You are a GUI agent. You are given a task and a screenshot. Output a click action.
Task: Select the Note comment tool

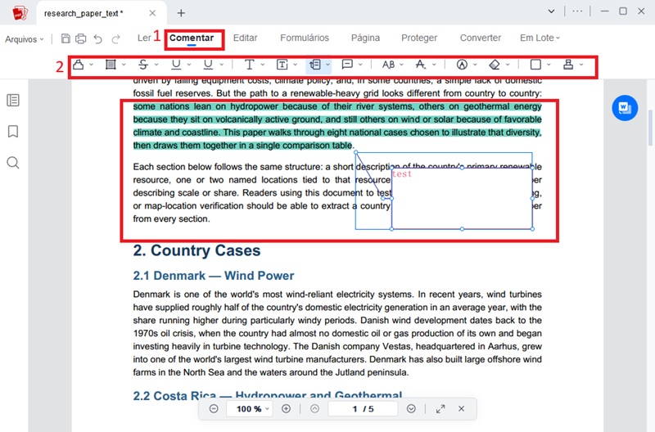tap(347, 65)
